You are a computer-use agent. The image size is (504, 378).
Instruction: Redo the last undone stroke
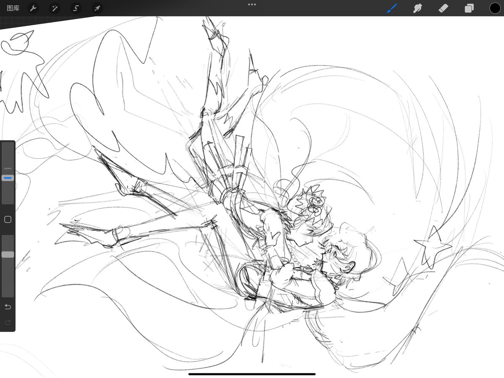[x=8, y=322]
